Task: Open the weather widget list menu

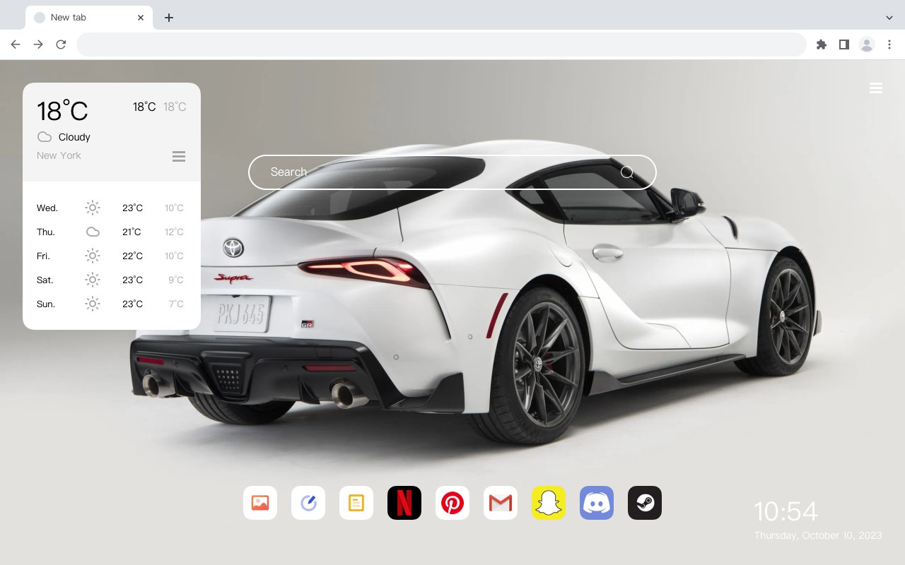Action: click(179, 156)
